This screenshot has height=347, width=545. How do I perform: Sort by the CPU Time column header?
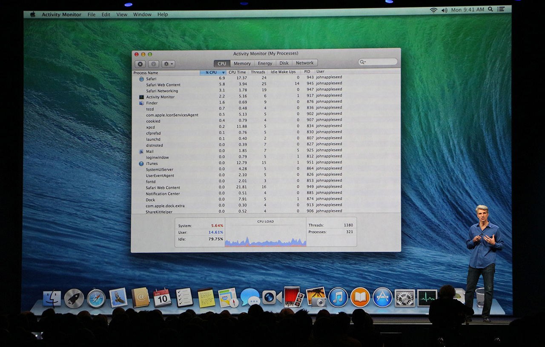click(x=237, y=72)
